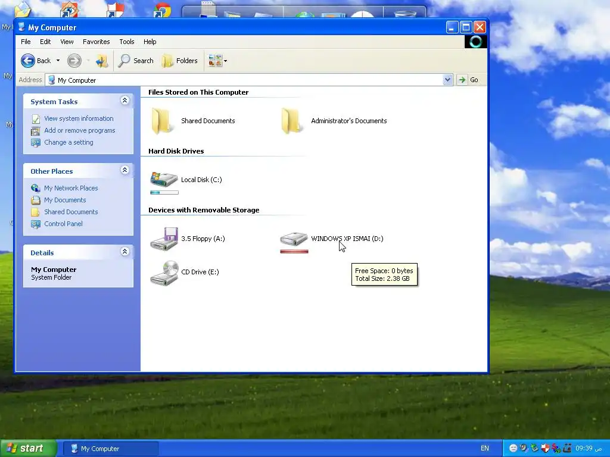The height and width of the screenshot is (457, 610).
Task: Select the WINDOWS XP ISMAI (D:) drive icon
Action: tap(294, 238)
